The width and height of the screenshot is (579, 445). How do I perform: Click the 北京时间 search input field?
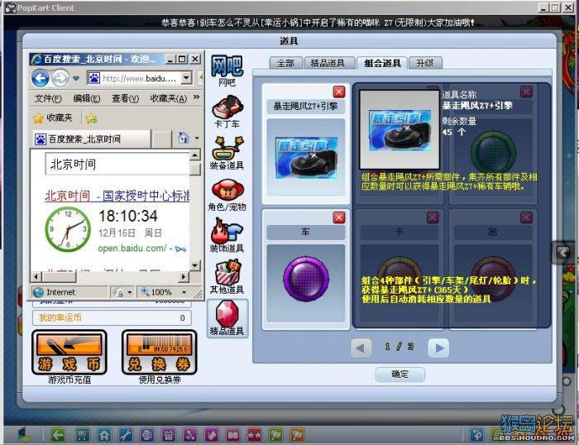[x=117, y=164]
